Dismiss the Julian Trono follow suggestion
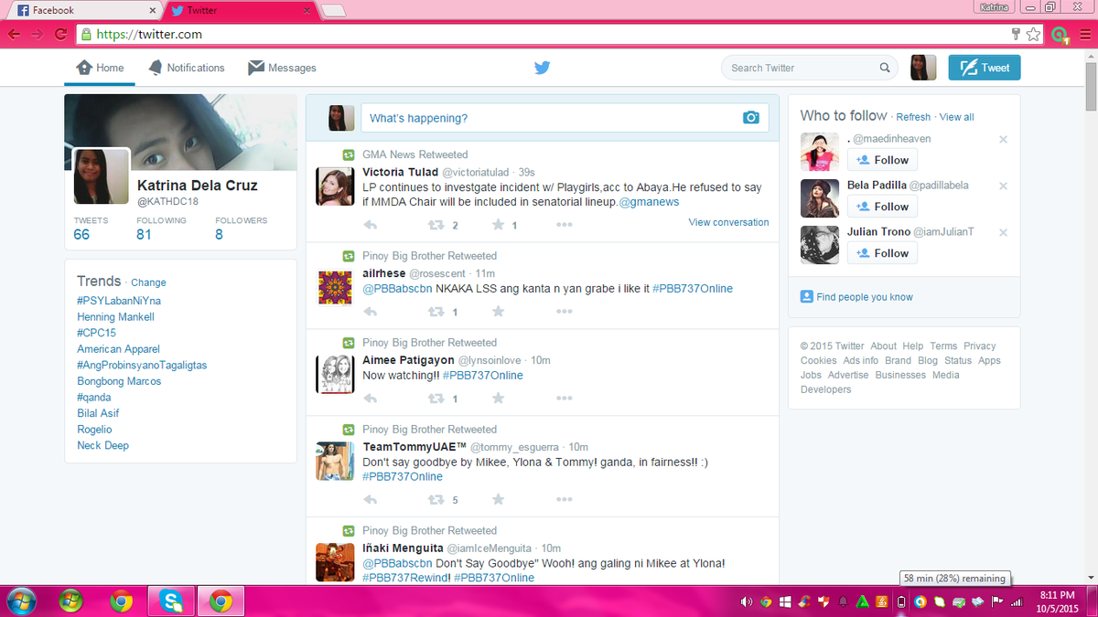 1003,232
